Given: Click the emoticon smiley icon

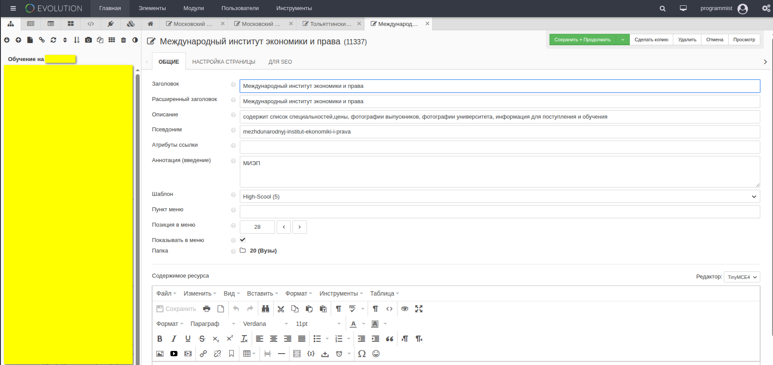Looking at the screenshot, I should tap(376, 354).
